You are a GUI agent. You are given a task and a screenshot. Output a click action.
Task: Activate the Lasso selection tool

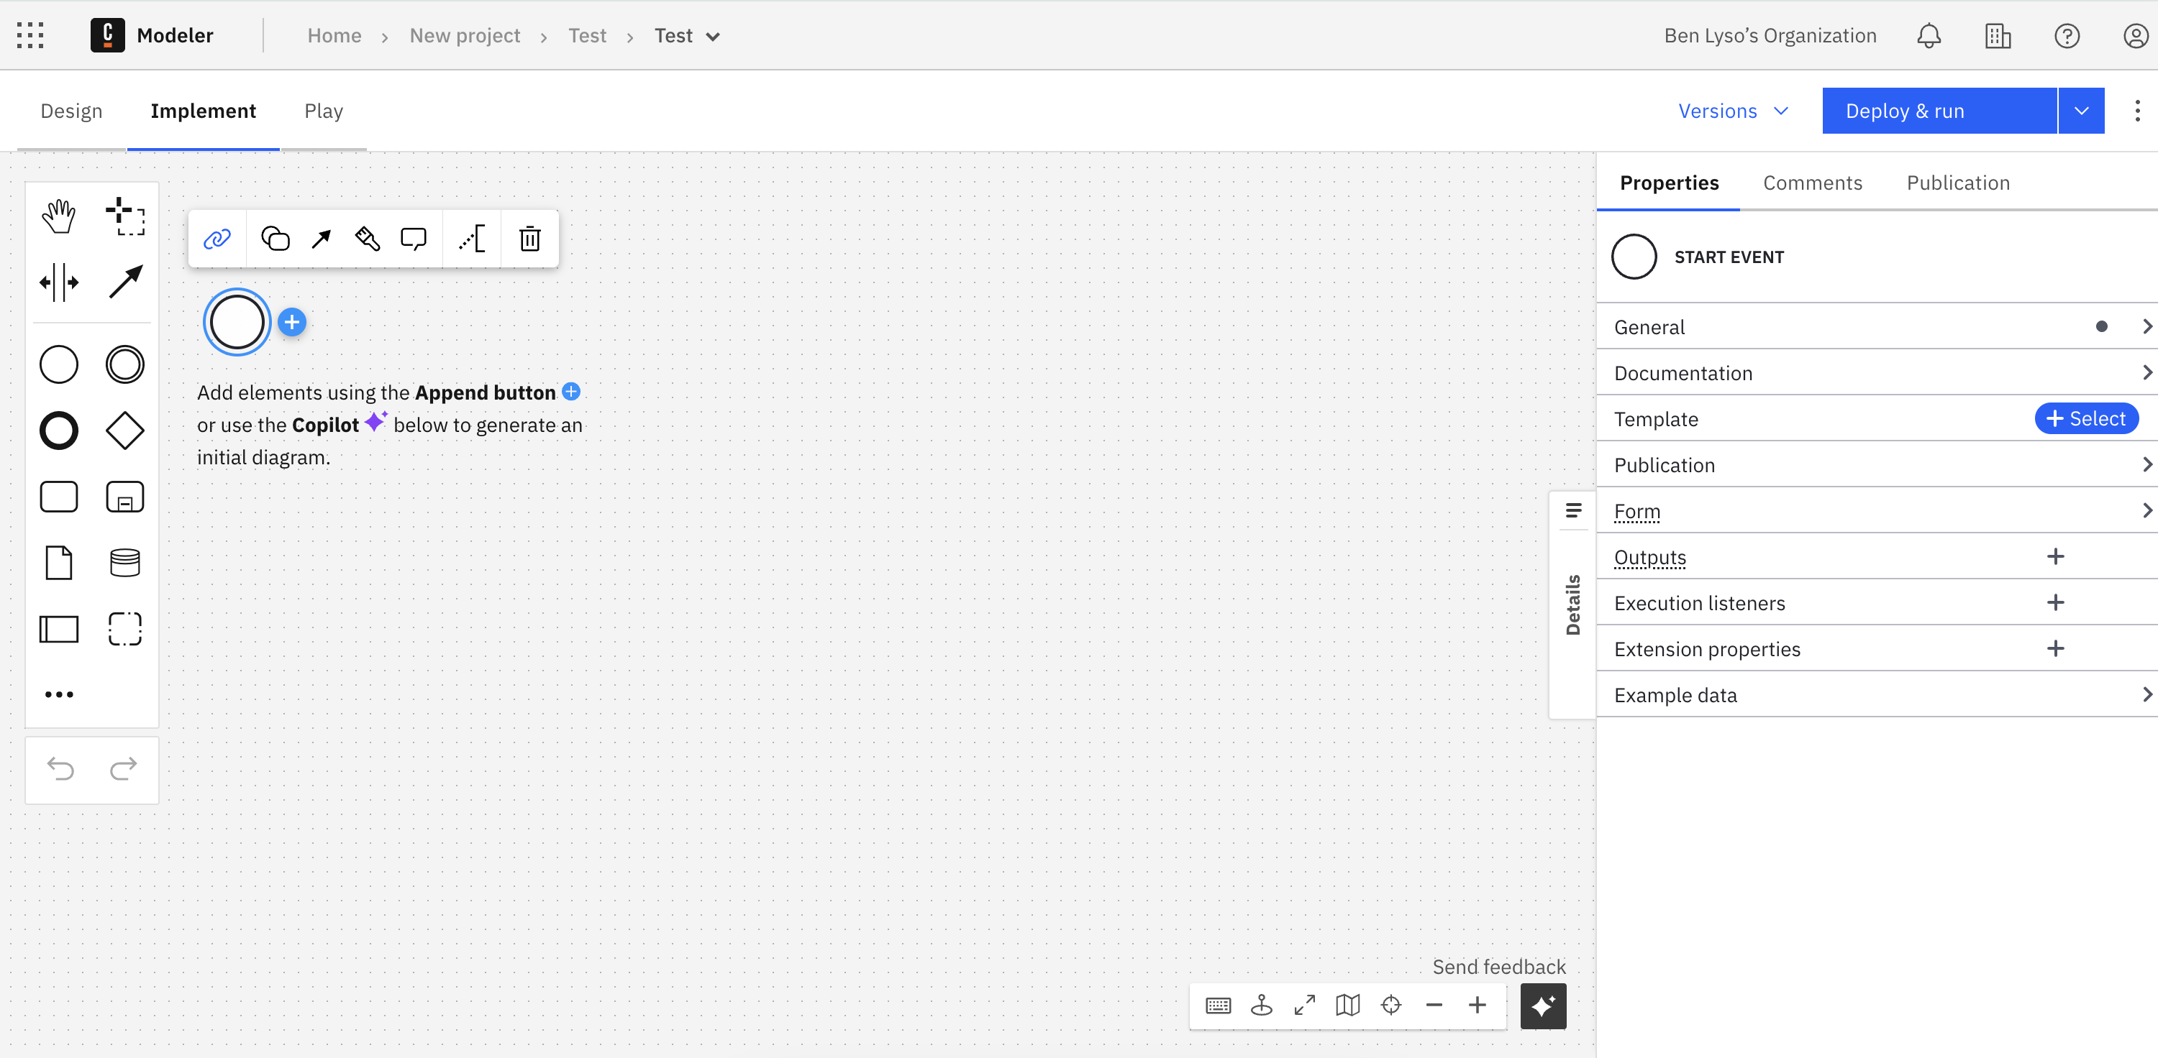124,215
